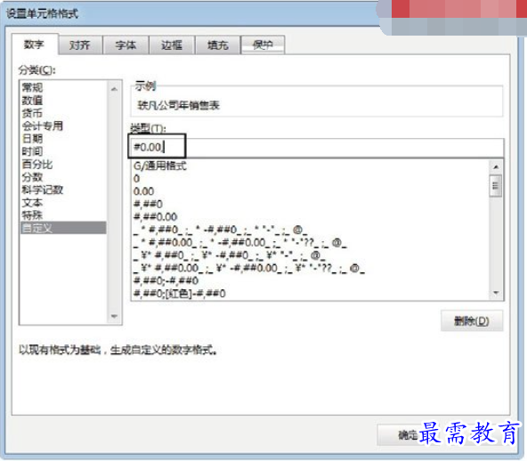Pick 百分比 category
This screenshot has width=527, height=461.
[63, 164]
